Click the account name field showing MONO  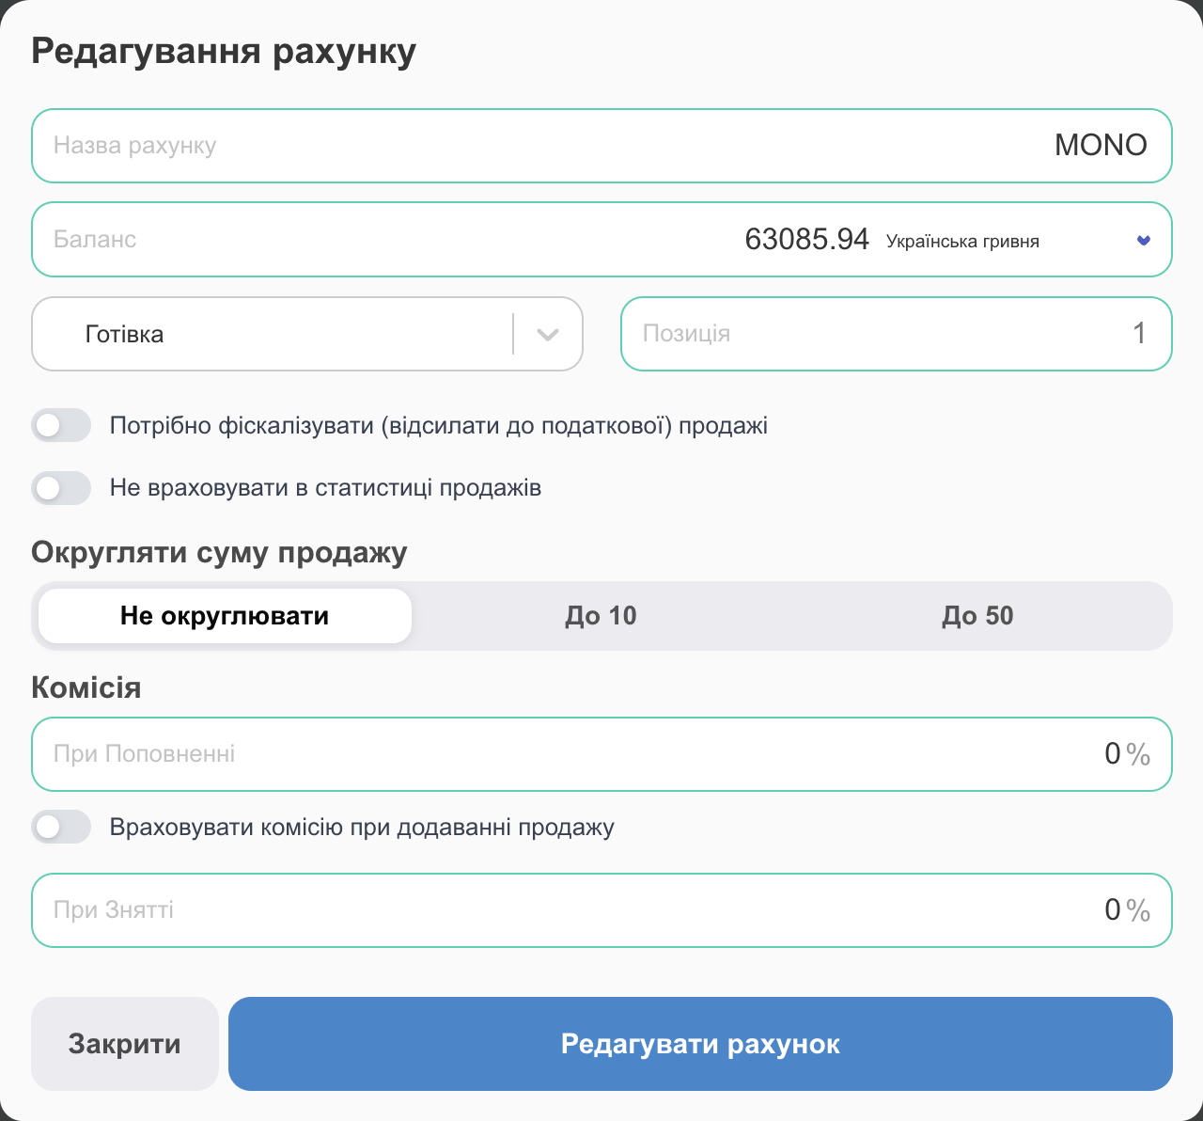coord(601,146)
